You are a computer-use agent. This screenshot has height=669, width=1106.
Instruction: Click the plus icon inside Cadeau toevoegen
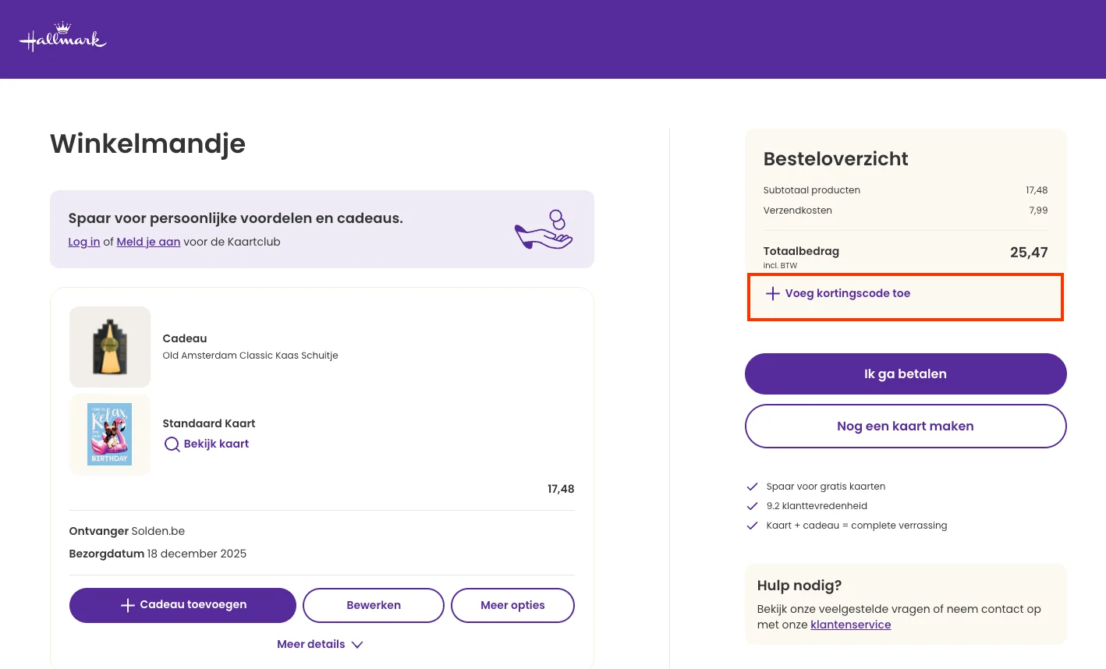pyautogui.click(x=127, y=605)
